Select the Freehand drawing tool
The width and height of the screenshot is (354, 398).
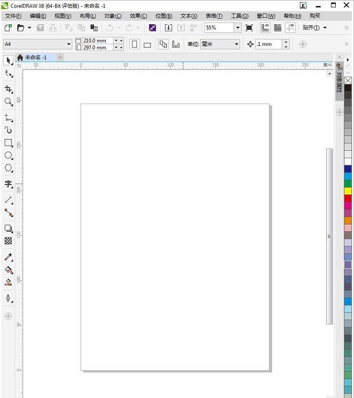tap(9, 117)
